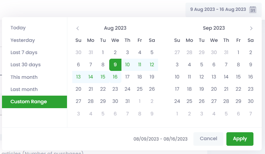The height and width of the screenshot is (154, 265).
Task: Select the Today preset
Action: point(18,28)
